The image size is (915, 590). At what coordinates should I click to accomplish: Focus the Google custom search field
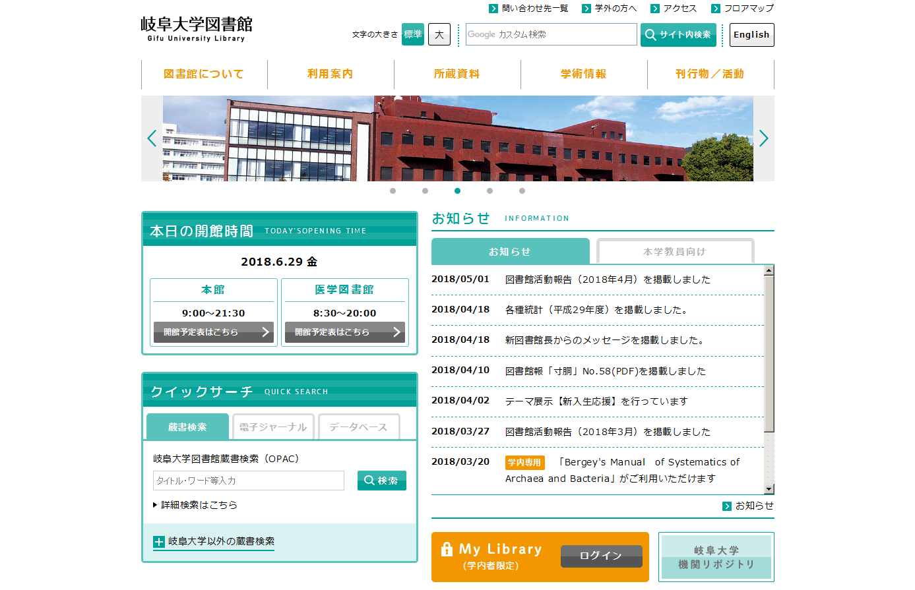(x=552, y=34)
